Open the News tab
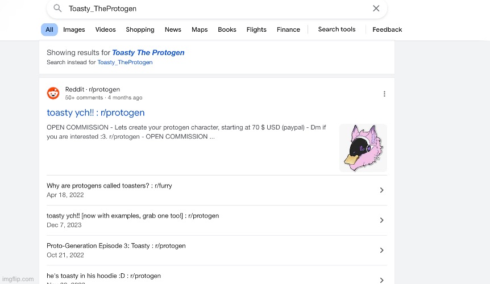 tap(173, 30)
